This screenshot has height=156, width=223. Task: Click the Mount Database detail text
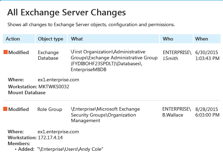tap(27, 92)
